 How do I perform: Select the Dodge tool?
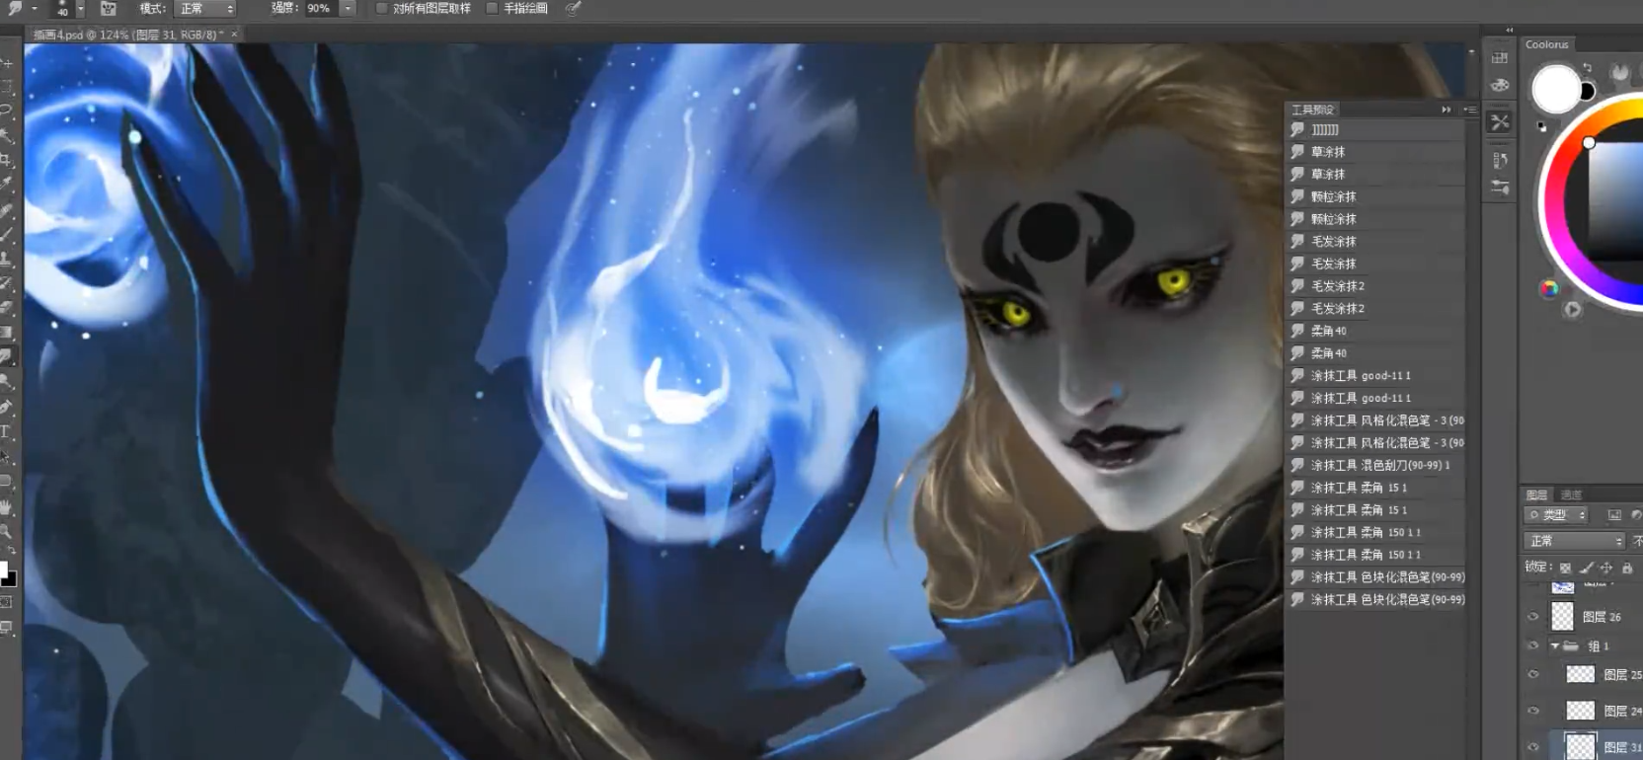pyautogui.click(x=7, y=382)
